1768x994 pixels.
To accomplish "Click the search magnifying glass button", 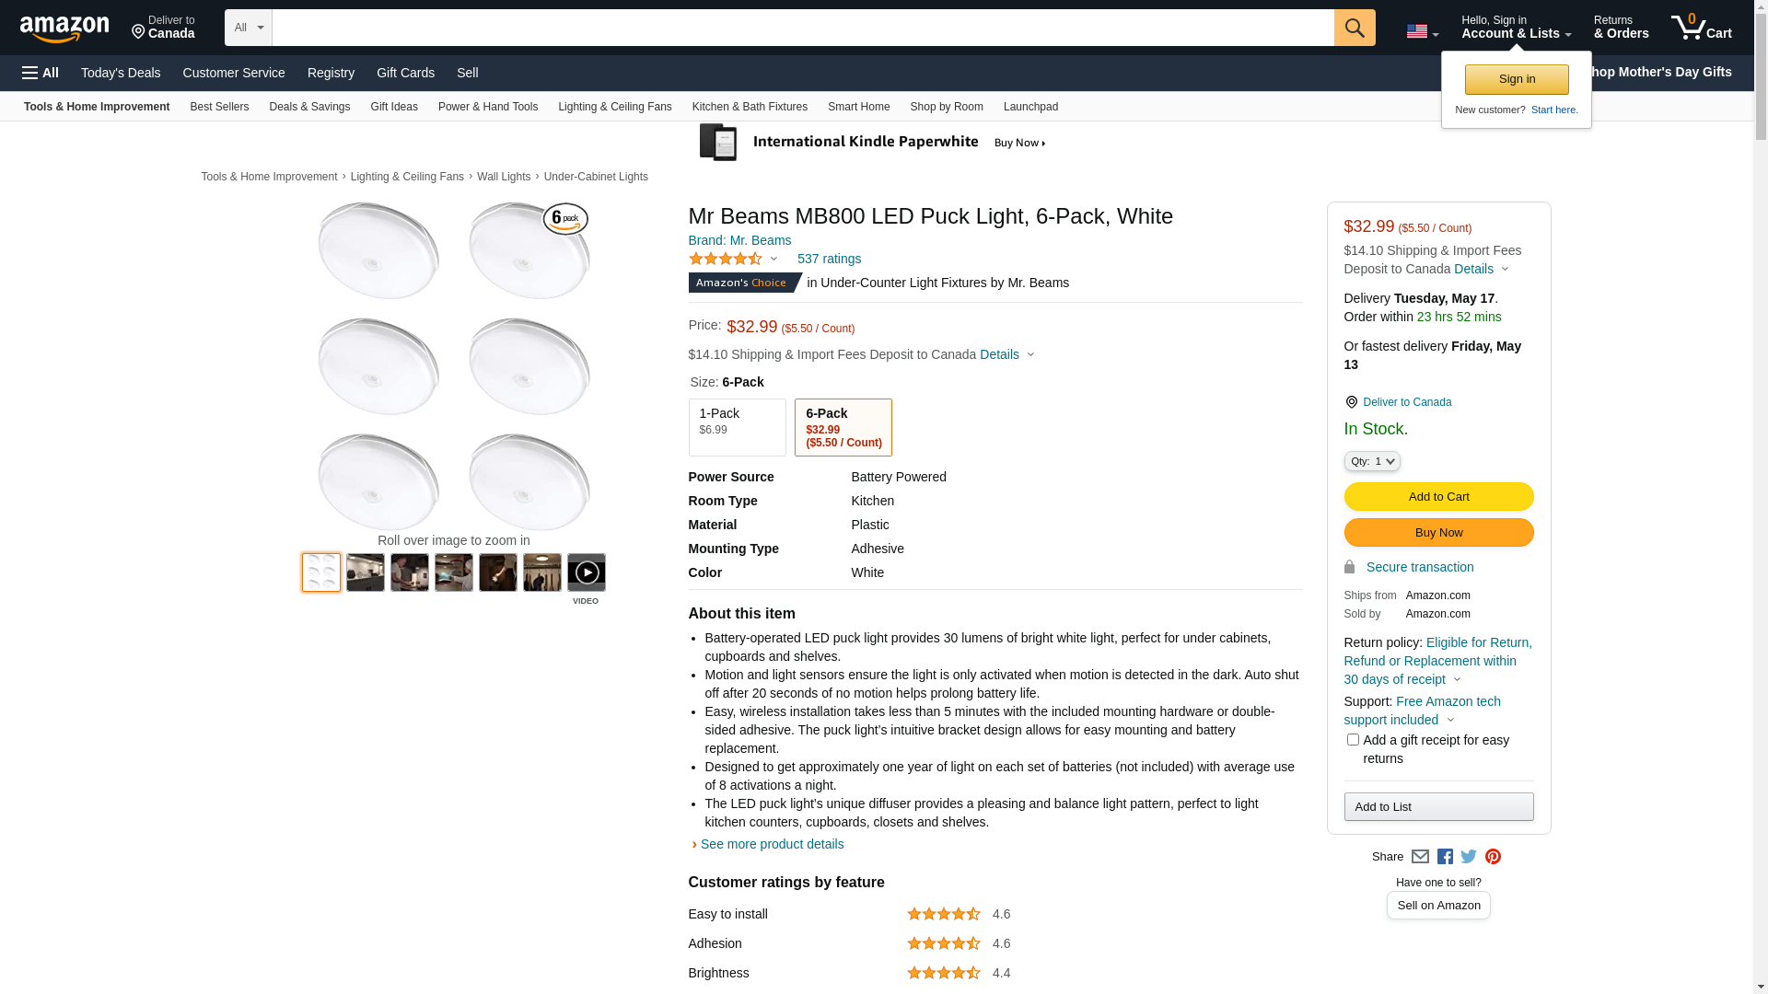I will point(1354,28).
